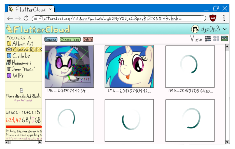Click the Change Icon button
Screen dimensions: 235x149
coord(70,39)
